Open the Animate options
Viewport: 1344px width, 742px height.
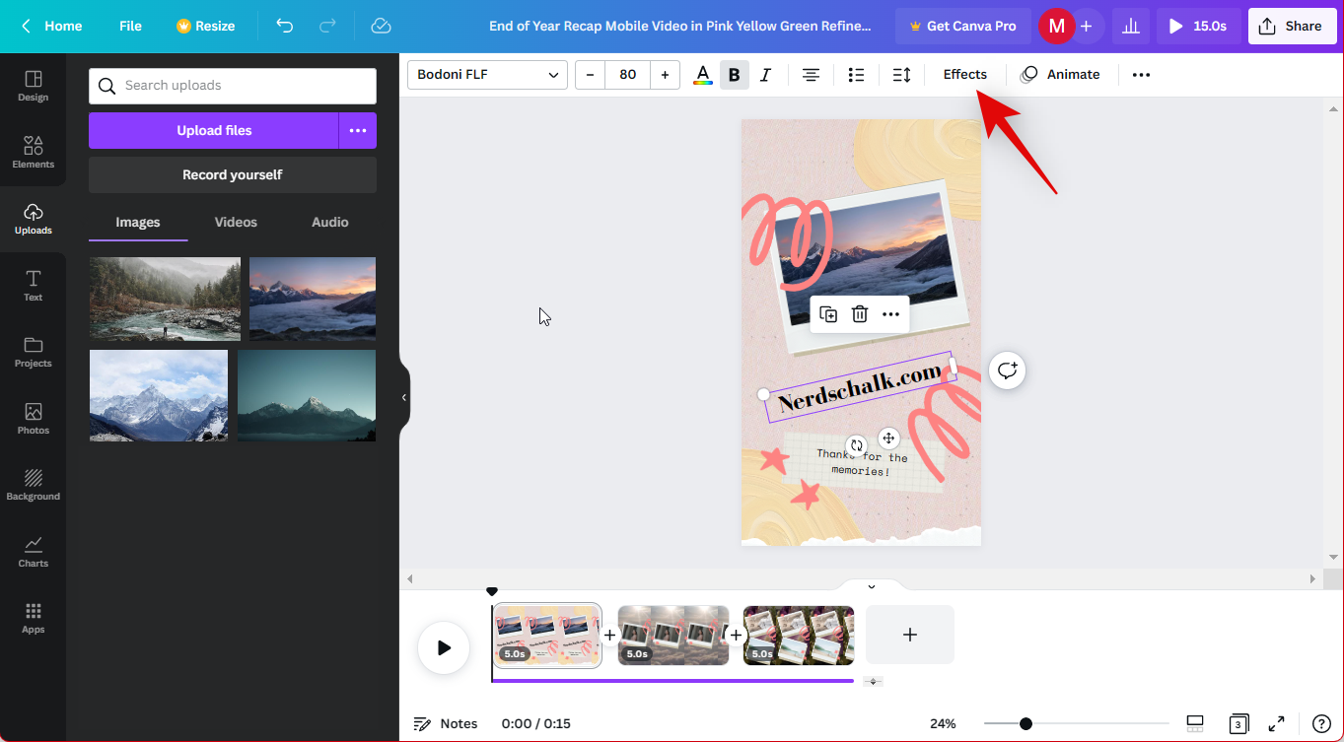coord(1060,75)
